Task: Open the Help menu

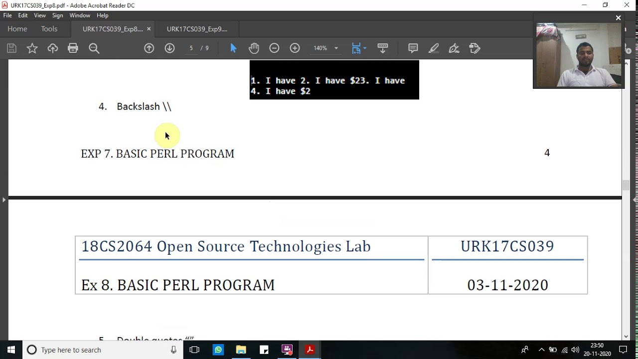Action: 103,15
